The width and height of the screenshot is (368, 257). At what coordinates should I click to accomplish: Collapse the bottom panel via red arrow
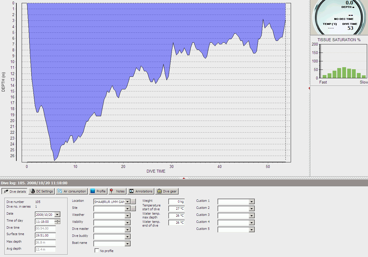184,178
